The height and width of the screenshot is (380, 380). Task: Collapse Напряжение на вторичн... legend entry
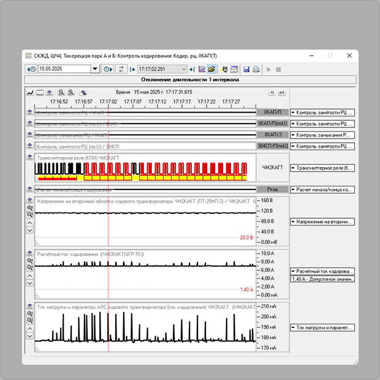coord(293,222)
